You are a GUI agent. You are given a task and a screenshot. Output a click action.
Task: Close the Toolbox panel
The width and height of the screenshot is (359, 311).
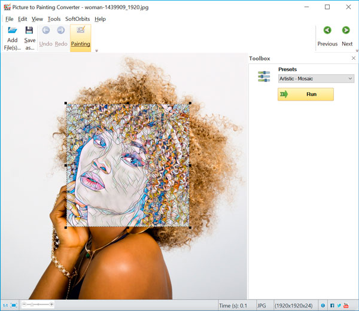[354, 58]
